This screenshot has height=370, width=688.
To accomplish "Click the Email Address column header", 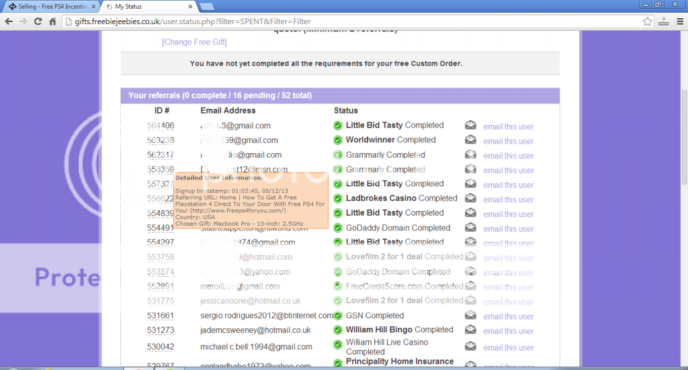I will (x=228, y=111).
